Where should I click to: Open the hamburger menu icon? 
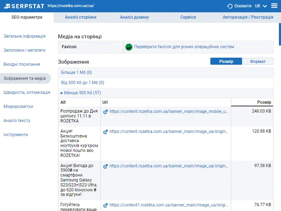tap(274, 6)
